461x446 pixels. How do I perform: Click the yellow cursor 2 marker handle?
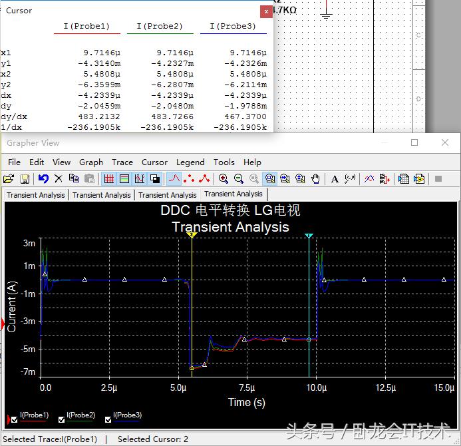point(192,235)
